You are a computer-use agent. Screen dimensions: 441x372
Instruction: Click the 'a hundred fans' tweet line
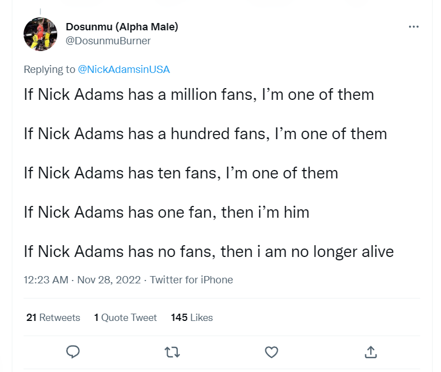[x=205, y=134]
